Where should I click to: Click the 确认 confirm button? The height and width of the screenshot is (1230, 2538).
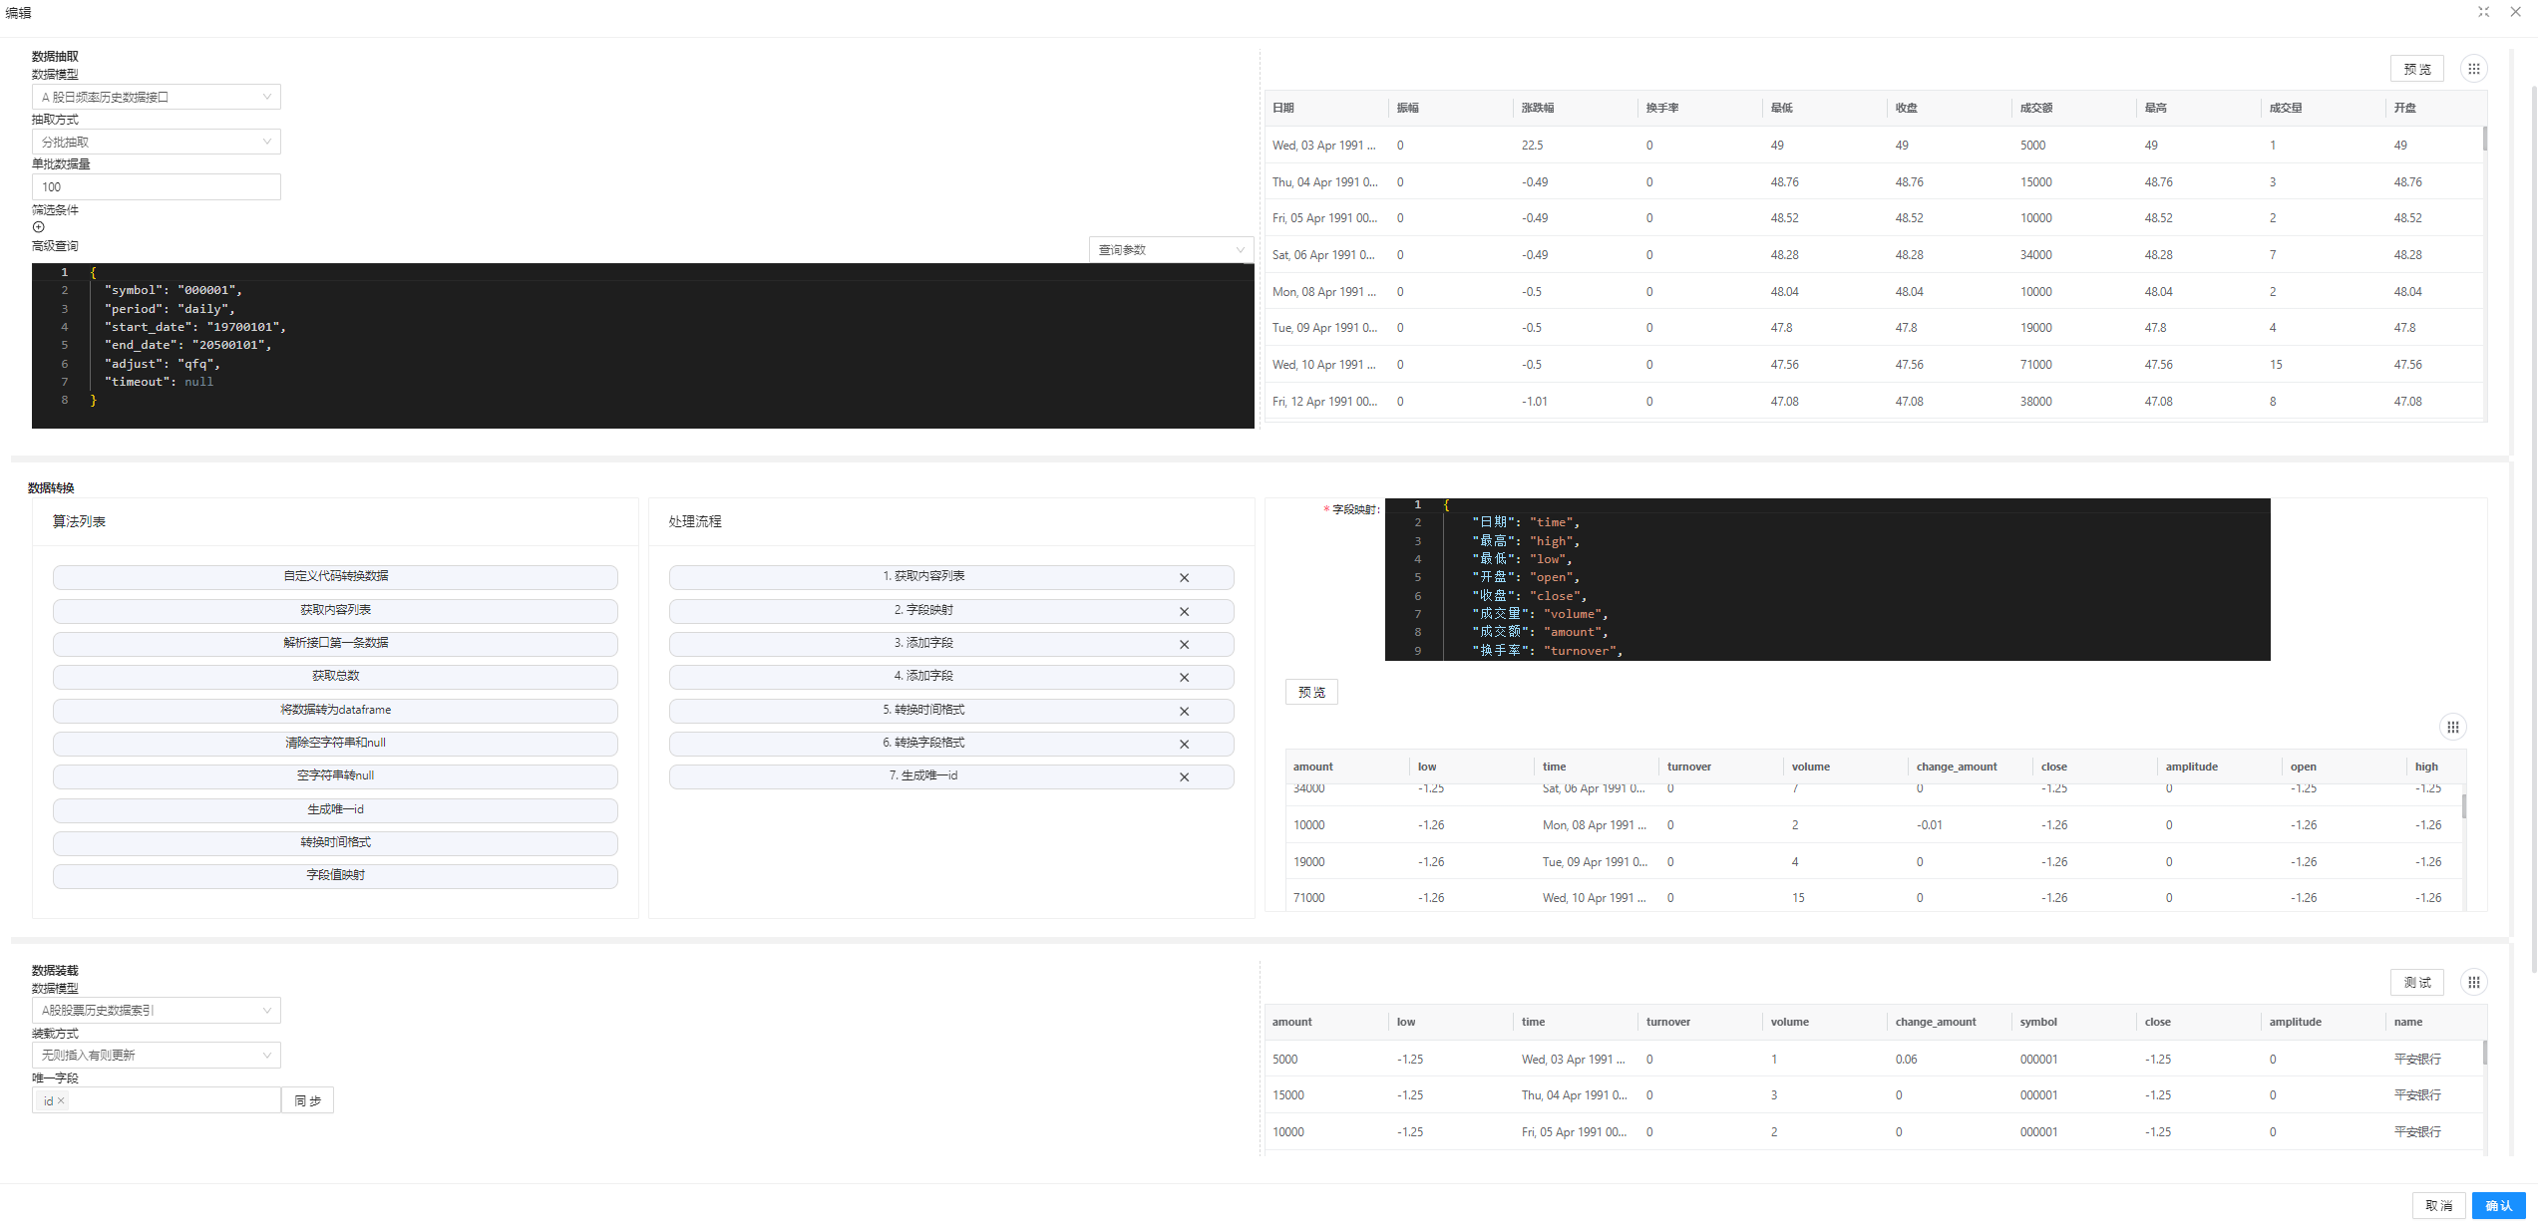(x=2498, y=1205)
